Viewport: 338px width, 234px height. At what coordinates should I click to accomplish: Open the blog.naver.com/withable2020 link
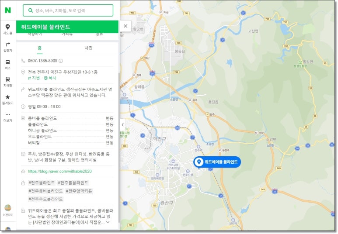point(60,172)
